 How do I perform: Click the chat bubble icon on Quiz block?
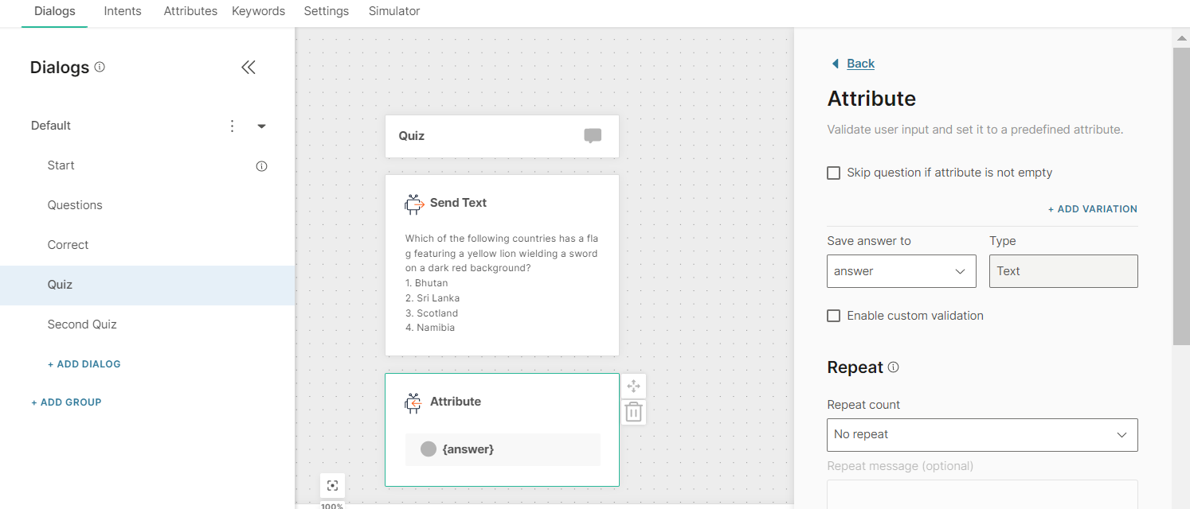(x=593, y=136)
